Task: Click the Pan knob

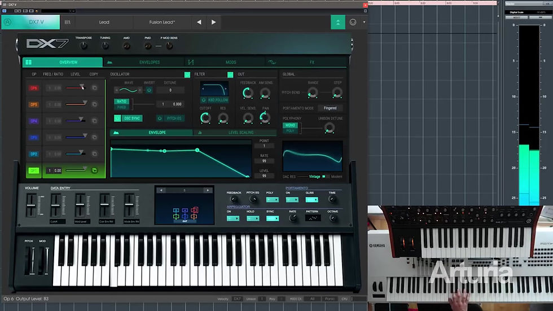Action: point(265,117)
